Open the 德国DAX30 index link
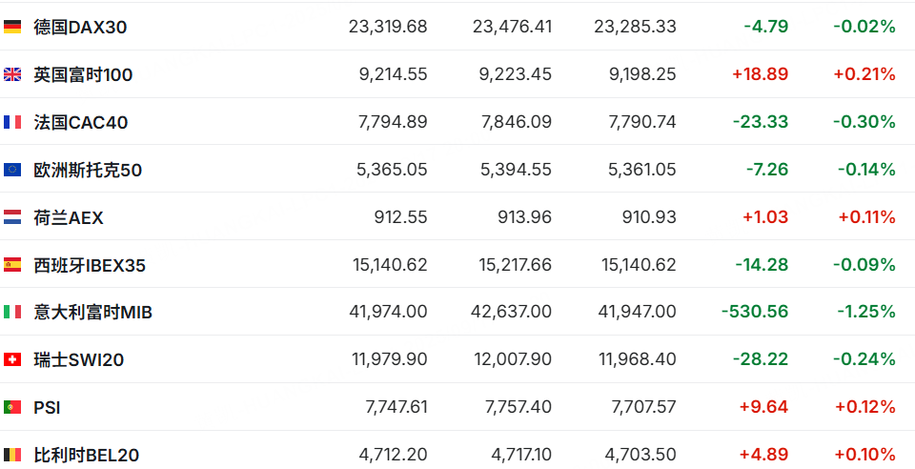The width and height of the screenshot is (915, 469). (x=80, y=27)
